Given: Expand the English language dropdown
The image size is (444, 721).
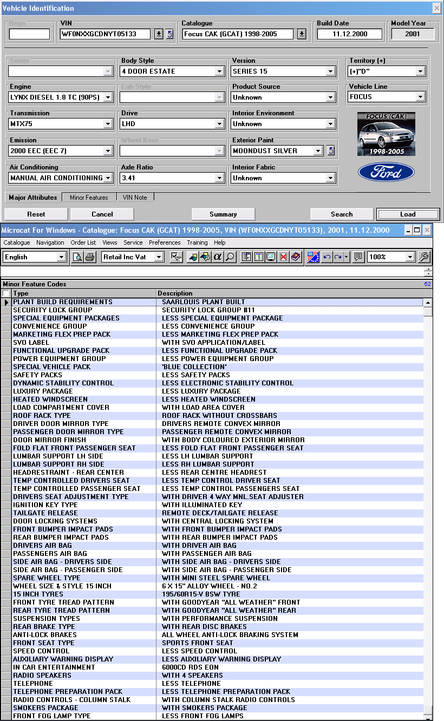Looking at the screenshot, I should (x=61, y=257).
